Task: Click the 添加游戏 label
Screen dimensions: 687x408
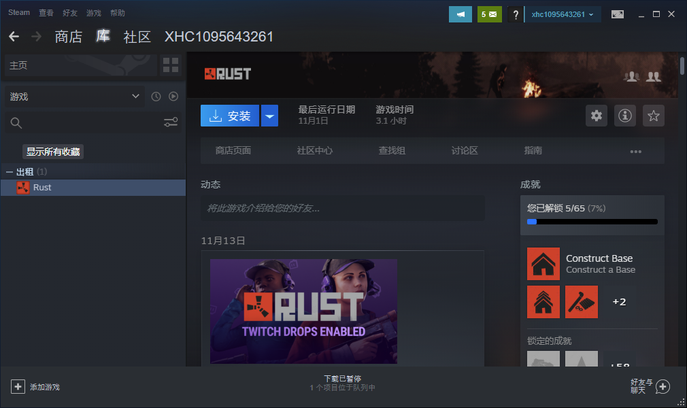Action: (x=45, y=387)
